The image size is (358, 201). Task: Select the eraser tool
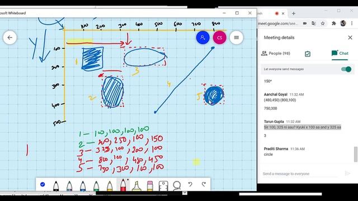pyautogui.click(x=150, y=185)
